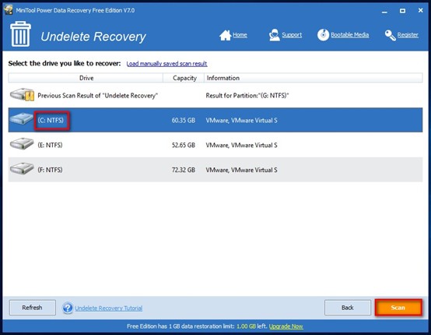Close the MiniTool window
The width and height of the screenshot is (431, 335).
point(420,10)
